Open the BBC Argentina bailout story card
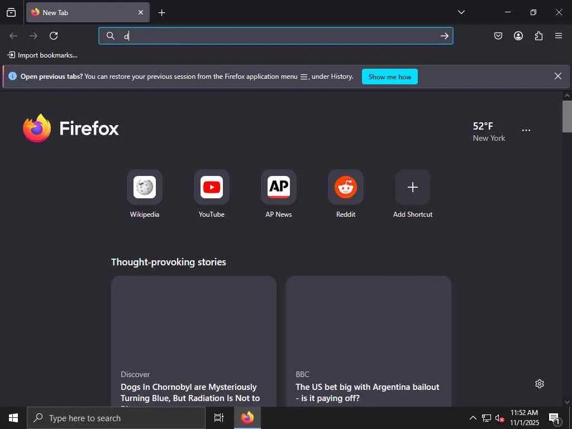Screen dimensions: 572x429 [x=369, y=341]
